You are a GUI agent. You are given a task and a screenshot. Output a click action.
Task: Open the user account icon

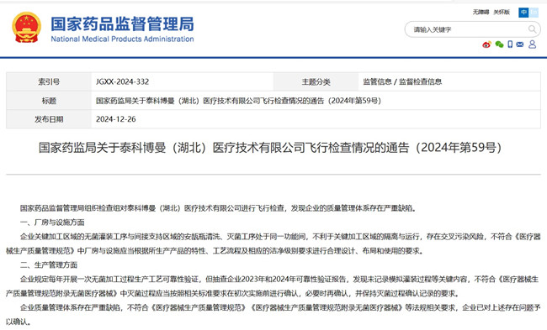click(x=532, y=45)
